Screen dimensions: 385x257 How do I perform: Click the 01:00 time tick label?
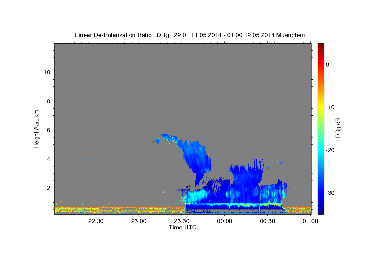click(310, 221)
